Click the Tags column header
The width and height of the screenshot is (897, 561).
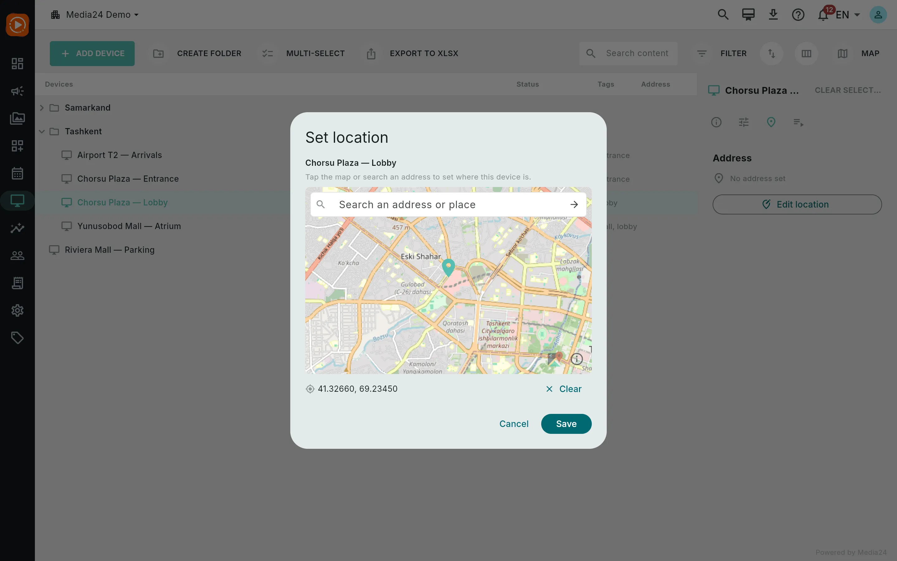point(606,84)
